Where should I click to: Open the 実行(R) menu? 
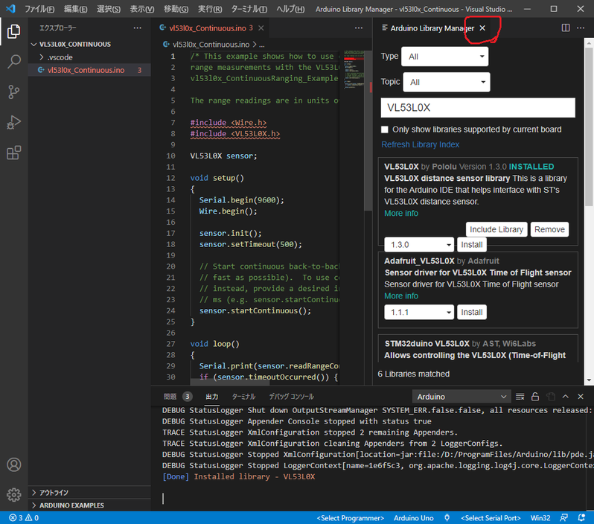[x=210, y=9]
